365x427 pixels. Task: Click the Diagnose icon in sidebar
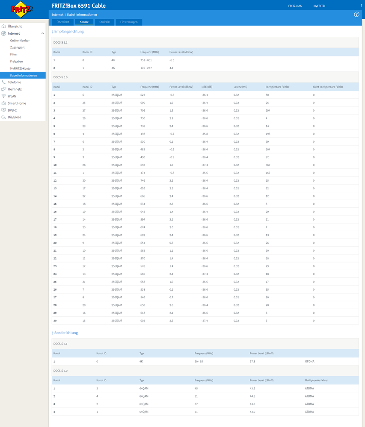pos(4,117)
